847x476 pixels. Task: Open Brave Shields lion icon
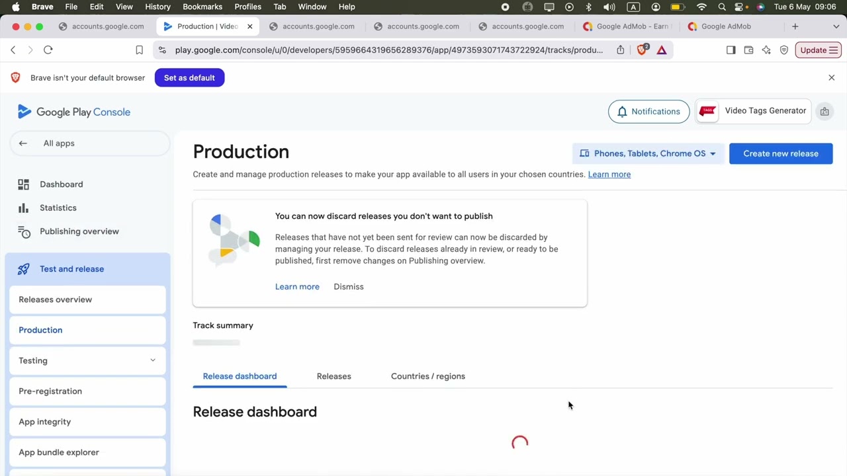point(642,50)
